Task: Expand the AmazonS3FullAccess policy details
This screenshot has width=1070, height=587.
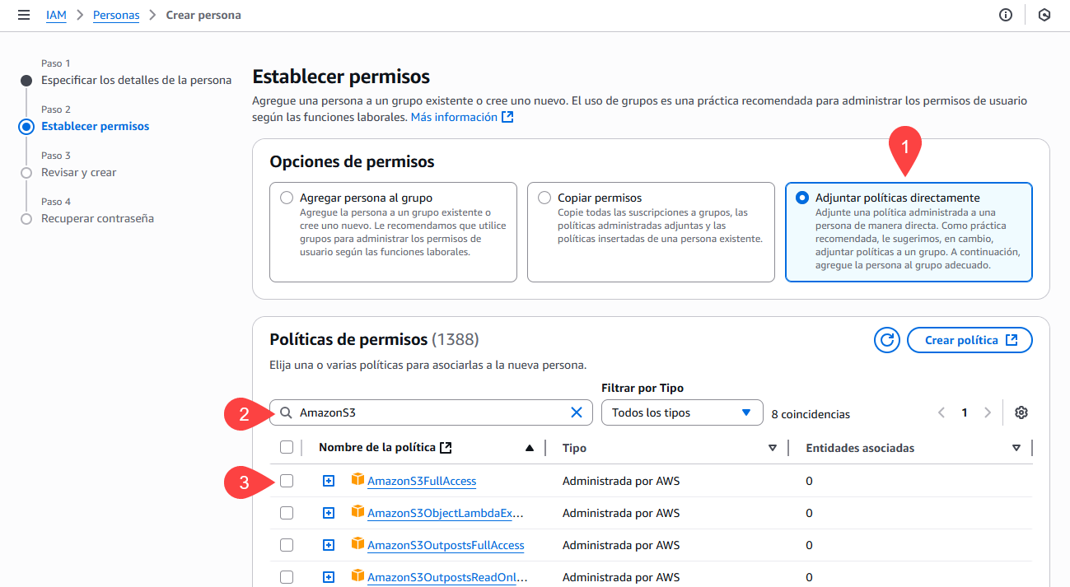Action: [329, 481]
